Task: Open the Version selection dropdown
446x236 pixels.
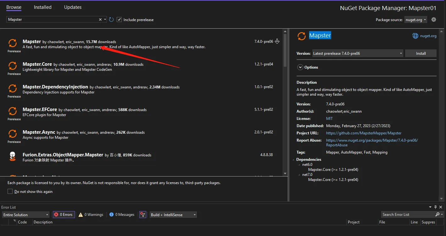Action: 358,53
